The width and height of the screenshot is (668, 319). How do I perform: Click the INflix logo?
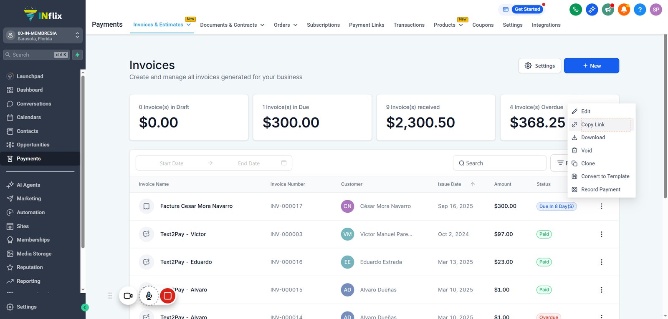click(43, 15)
